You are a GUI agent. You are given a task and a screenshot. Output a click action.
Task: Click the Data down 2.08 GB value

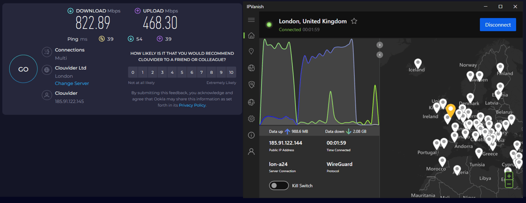coord(360,132)
